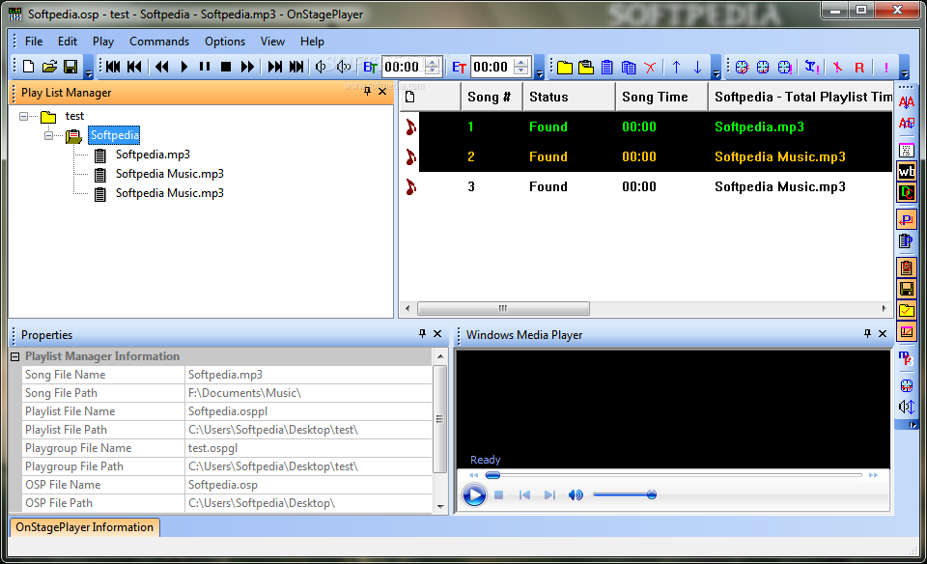Create a new file with the blank page icon
The width and height of the screenshot is (927, 564).
coord(28,67)
